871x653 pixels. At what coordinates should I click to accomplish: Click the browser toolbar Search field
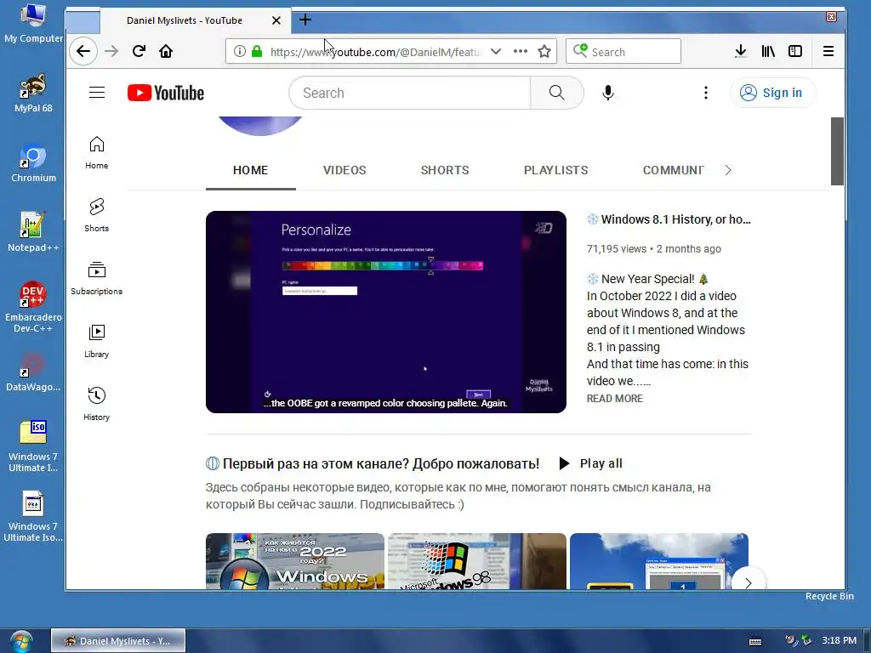pos(623,52)
